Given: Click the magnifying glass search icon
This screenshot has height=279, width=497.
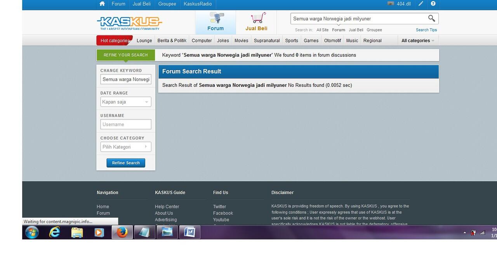Looking at the screenshot, I should click(431, 18).
